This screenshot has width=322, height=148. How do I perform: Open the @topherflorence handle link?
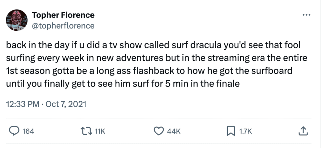tap(63, 25)
